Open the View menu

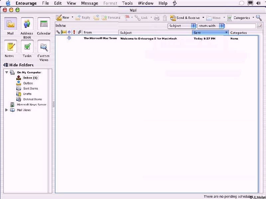tap(71, 3)
